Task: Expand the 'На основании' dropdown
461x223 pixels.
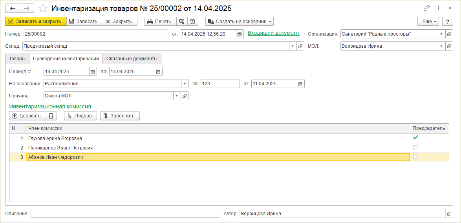Action: [x=185, y=84]
